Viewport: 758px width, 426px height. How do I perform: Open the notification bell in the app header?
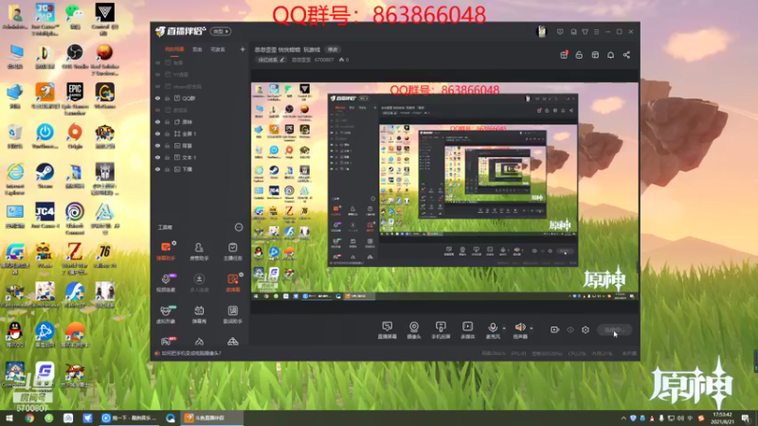(x=610, y=55)
